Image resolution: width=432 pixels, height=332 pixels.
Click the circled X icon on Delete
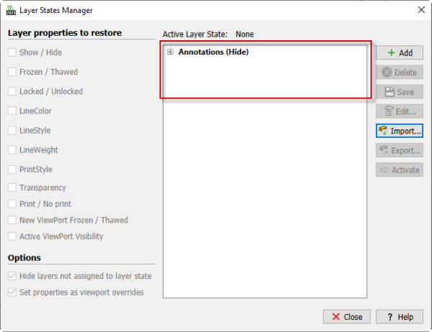(387, 73)
